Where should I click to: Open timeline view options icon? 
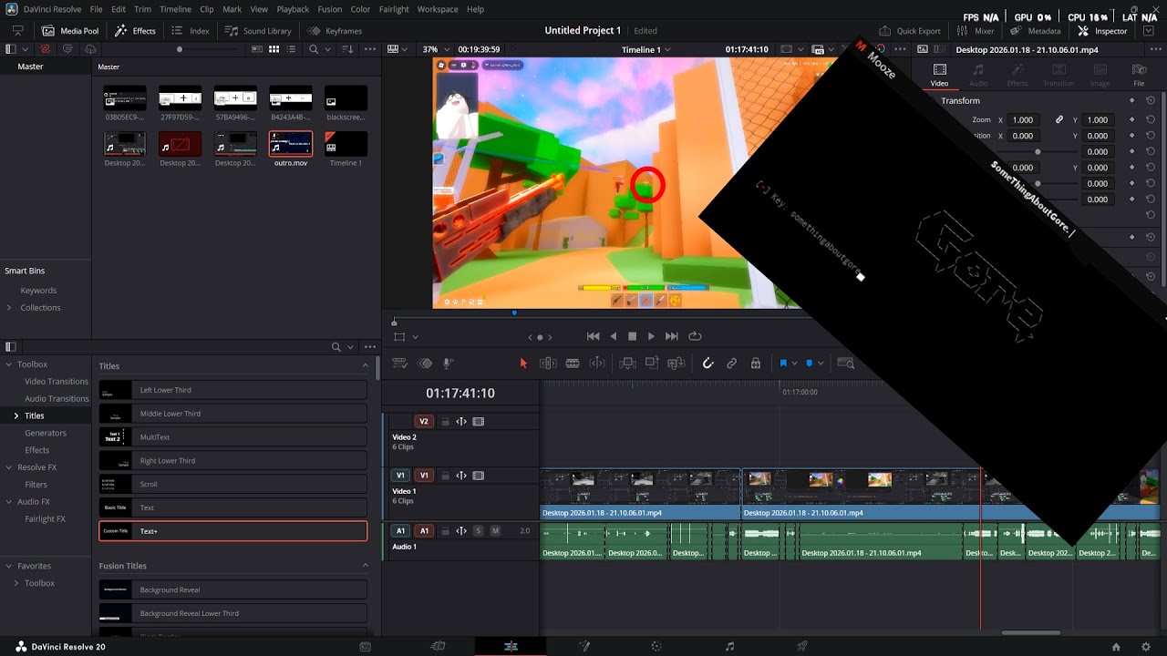[399, 364]
